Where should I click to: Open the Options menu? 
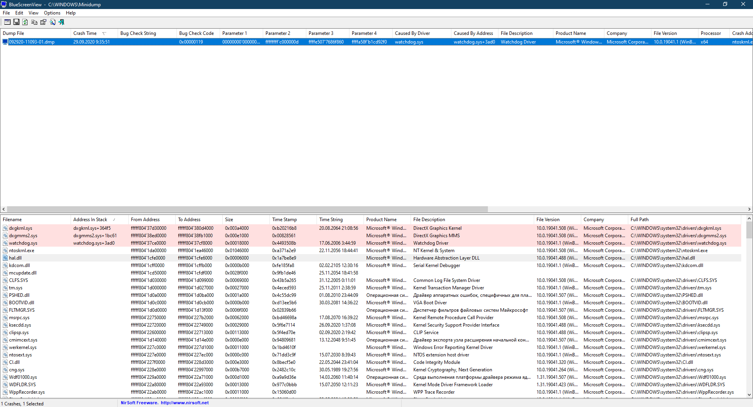(52, 13)
